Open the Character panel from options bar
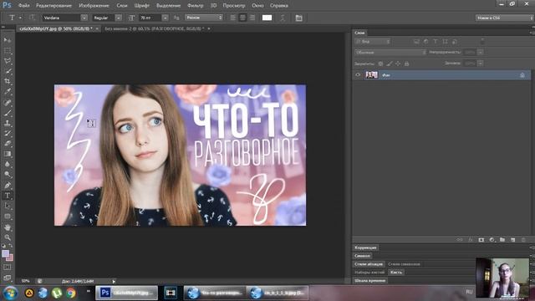Image resolution: width=535 pixels, height=301 pixels. point(299,18)
